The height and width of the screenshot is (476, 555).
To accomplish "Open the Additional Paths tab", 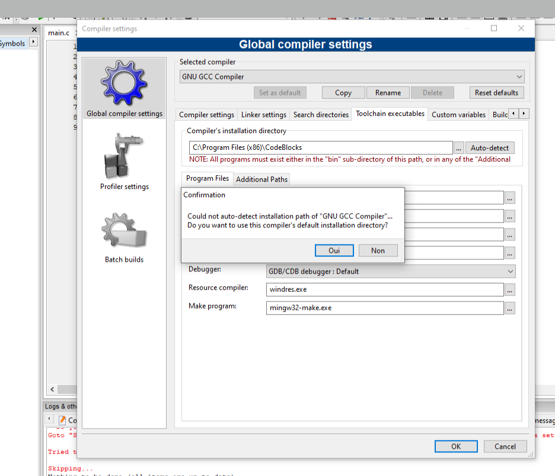I will click(x=261, y=179).
